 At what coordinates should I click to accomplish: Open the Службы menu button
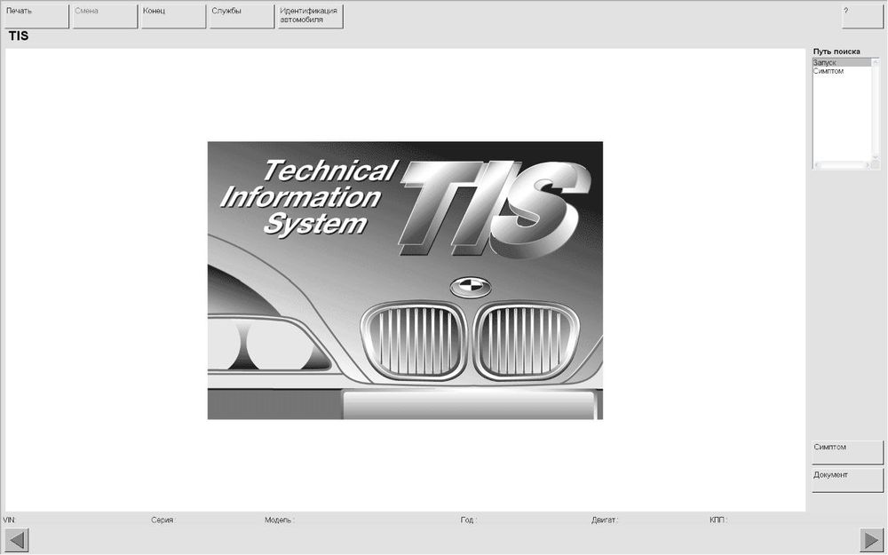point(242,16)
